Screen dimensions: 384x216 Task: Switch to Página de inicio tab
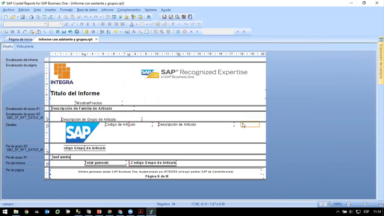20,39
